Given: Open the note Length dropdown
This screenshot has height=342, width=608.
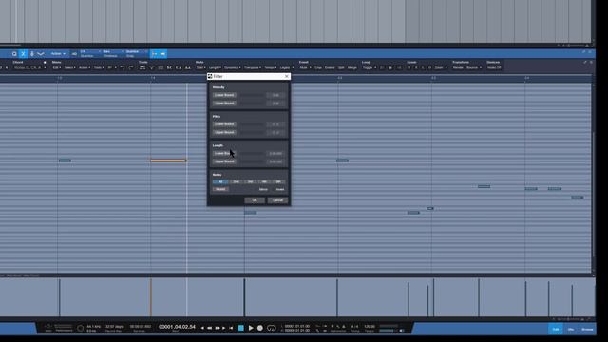Looking at the screenshot, I should [216, 67].
